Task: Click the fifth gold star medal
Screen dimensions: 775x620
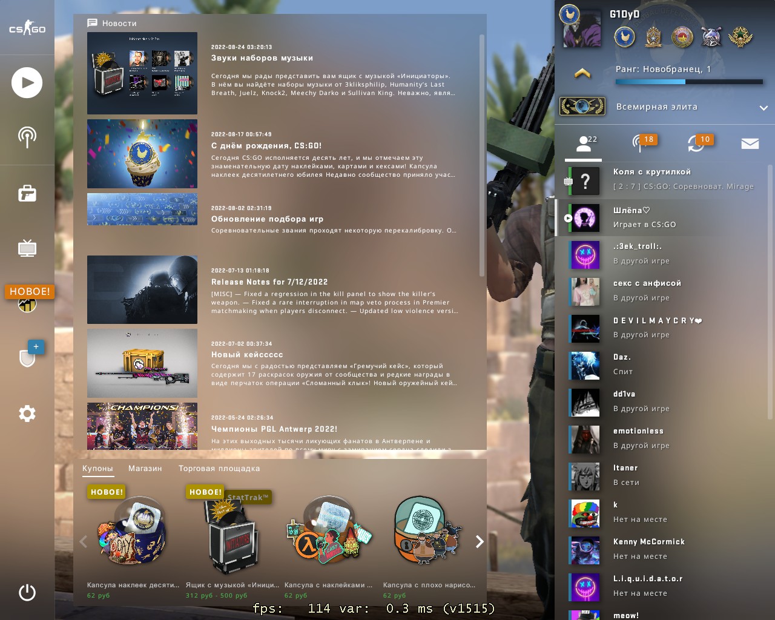Action: (740, 37)
